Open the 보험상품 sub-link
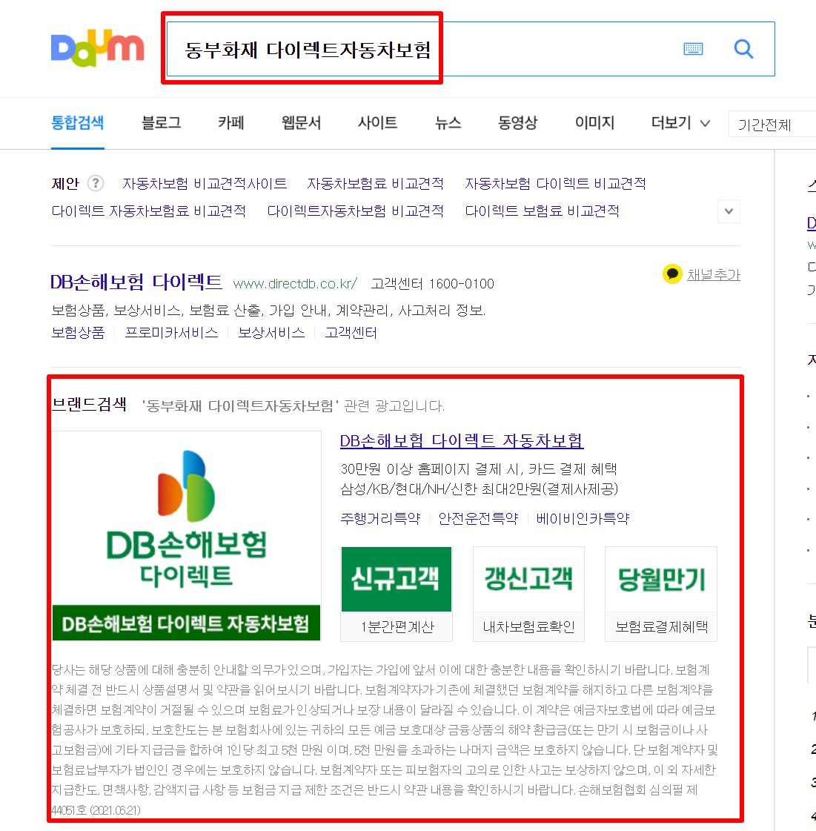The image size is (816, 831). [78, 333]
